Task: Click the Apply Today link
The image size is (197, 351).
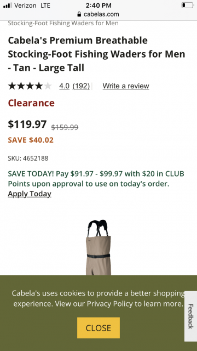Action: click(x=30, y=194)
